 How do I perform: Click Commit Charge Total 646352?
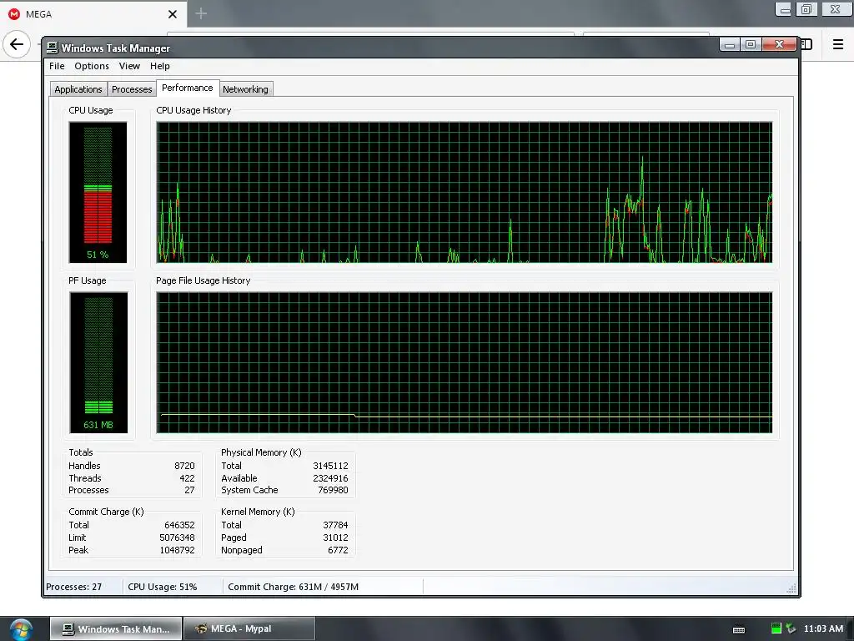[x=179, y=526]
